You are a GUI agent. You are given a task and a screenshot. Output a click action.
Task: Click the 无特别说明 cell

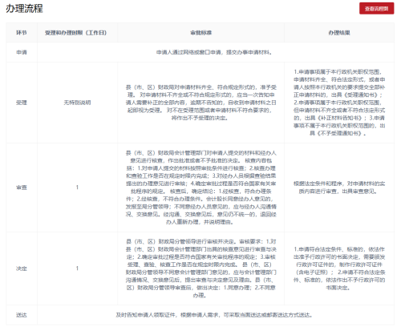click(x=77, y=103)
